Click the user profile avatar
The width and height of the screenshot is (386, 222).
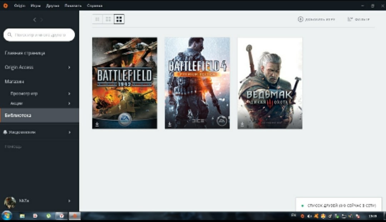(10, 202)
